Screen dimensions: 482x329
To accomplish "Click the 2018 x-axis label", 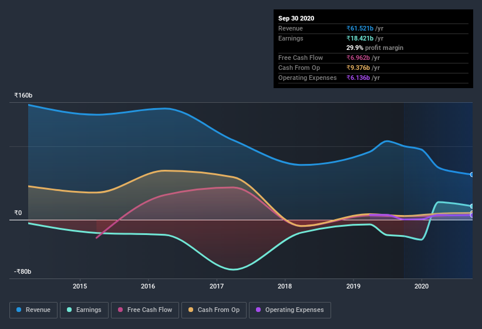I will (x=285, y=286).
